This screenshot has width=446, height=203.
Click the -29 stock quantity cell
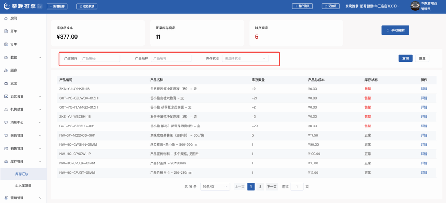tap(254, 126)
